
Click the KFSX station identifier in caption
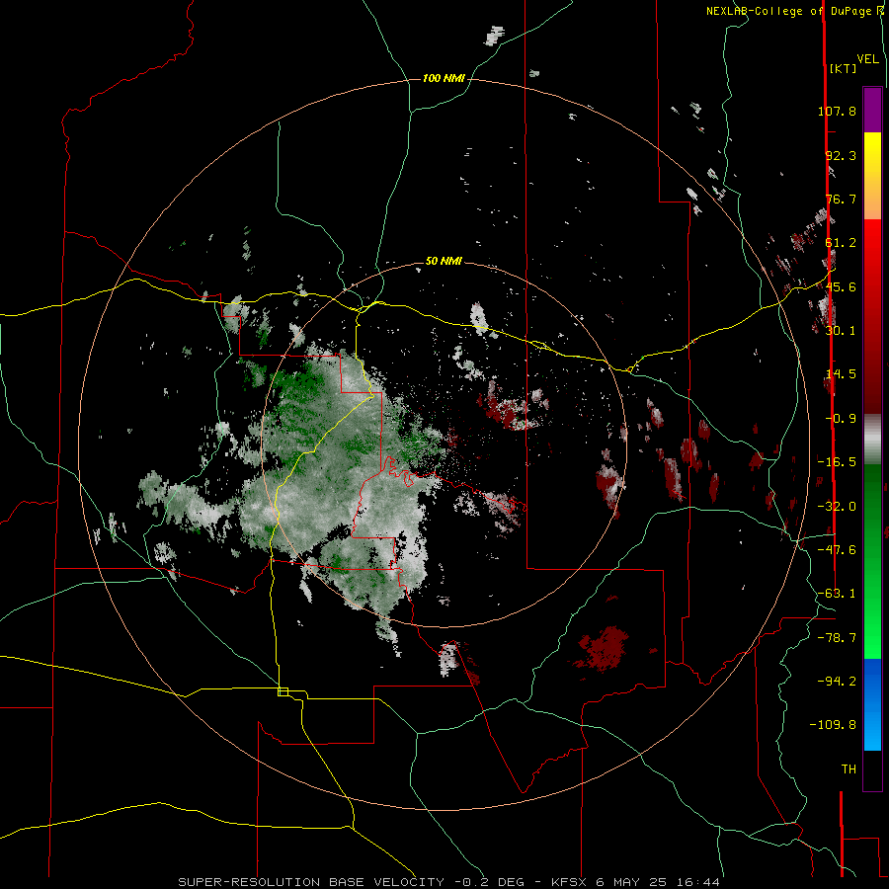click(x=570, y=882)
